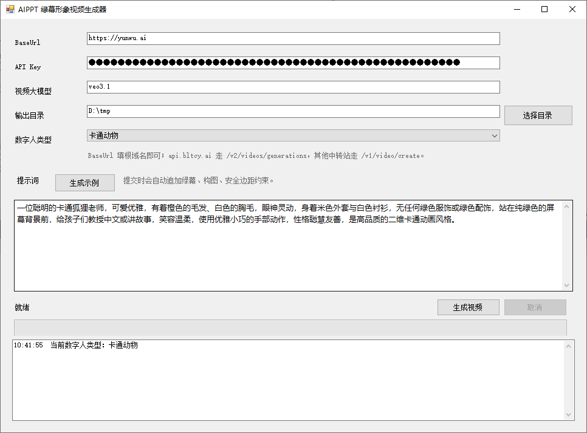Click prompt box scrollbar up arrow
This screenshot has width=587, height=433.
(566, 206)
